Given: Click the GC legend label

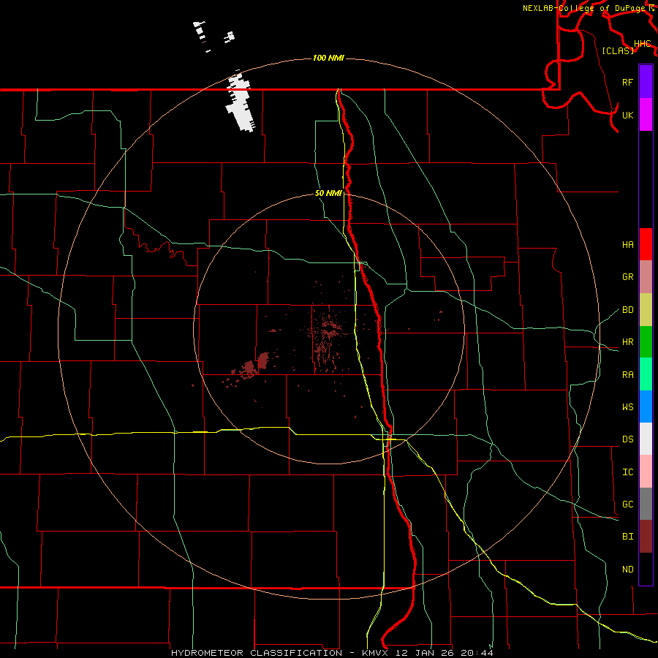Looking at the screenshot, I should (x=627, y=504).
